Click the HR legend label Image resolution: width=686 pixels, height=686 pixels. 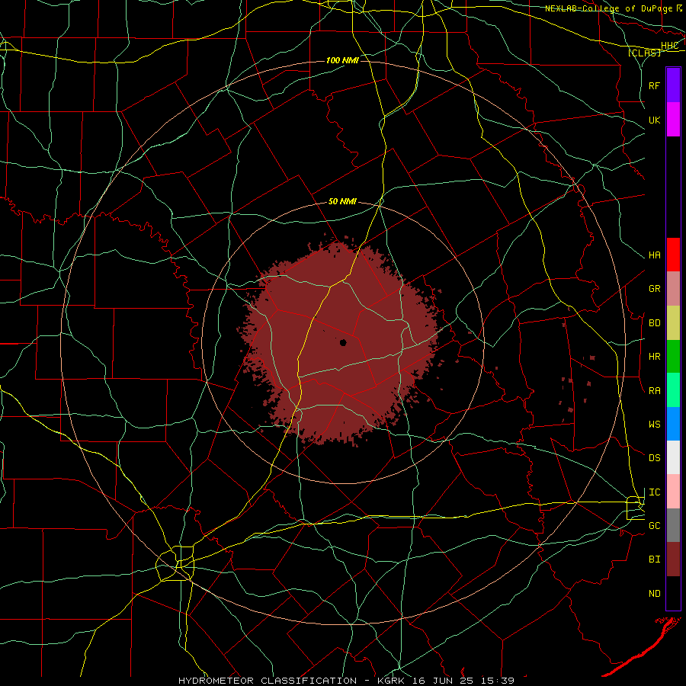tap(654, 357)
